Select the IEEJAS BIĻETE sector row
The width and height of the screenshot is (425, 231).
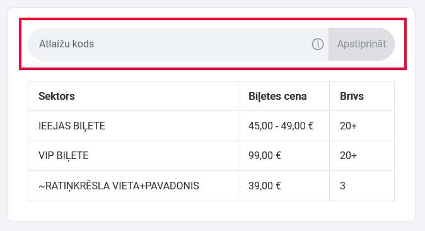[x=211, y=126]
